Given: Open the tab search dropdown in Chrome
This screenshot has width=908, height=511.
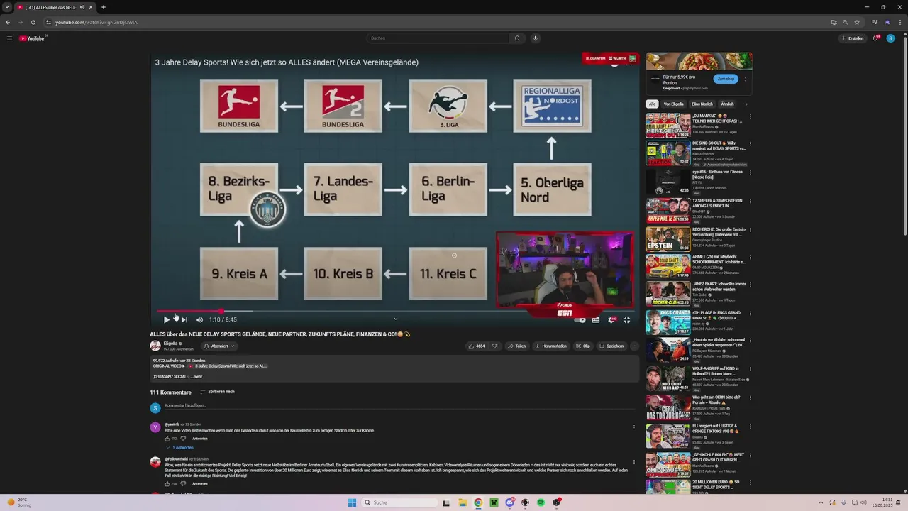Looking at the screenshot, I should [x=8, y=7].
